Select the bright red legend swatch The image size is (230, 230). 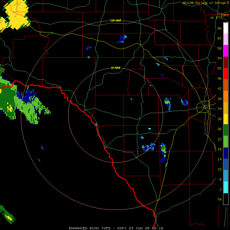click(226, 74)
